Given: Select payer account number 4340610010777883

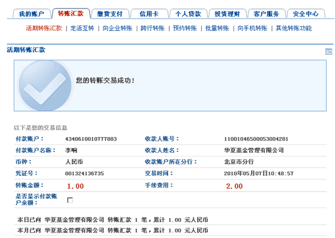Looking at the screenshot, I should tap(91, 139).
